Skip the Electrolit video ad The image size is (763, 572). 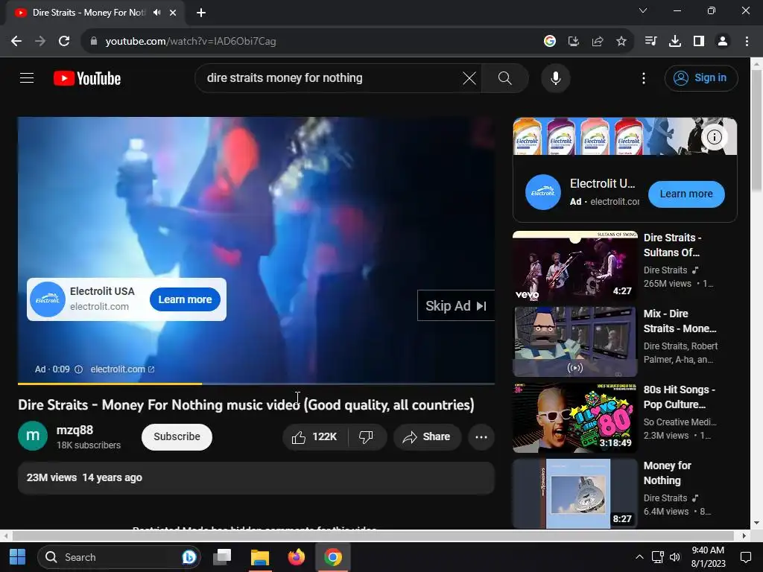455,305
